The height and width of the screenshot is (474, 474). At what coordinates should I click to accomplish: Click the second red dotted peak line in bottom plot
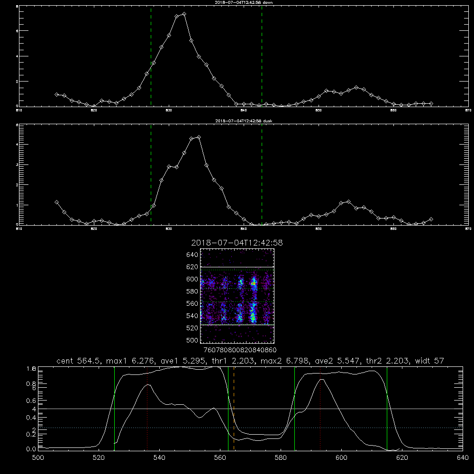(x=320, y=409)
